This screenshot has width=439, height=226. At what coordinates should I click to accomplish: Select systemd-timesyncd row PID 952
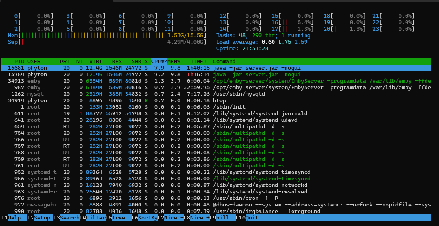click(x=216, y=172)
